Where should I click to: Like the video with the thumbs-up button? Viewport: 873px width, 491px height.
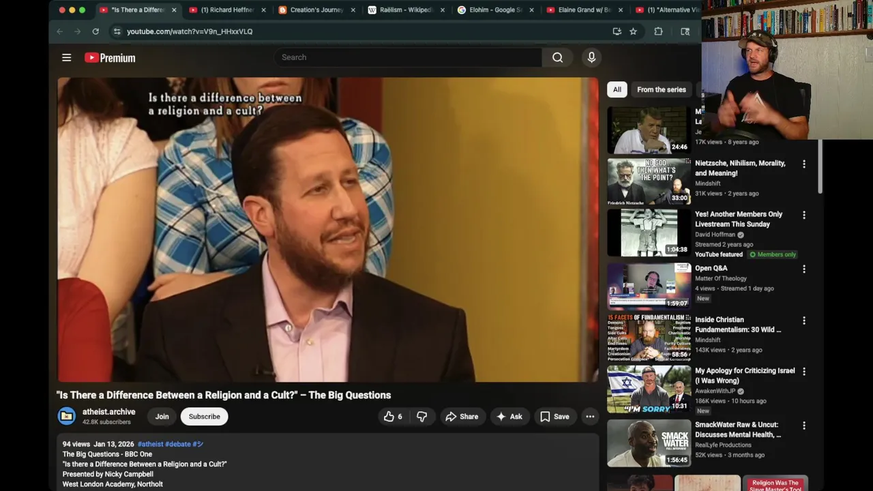(394, 417)
